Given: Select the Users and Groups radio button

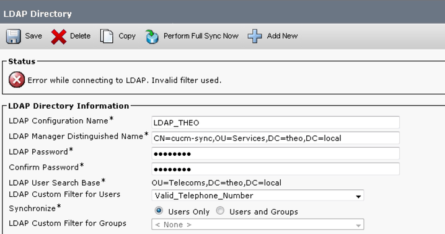Looking at the screenshot, I should [220, 210].
